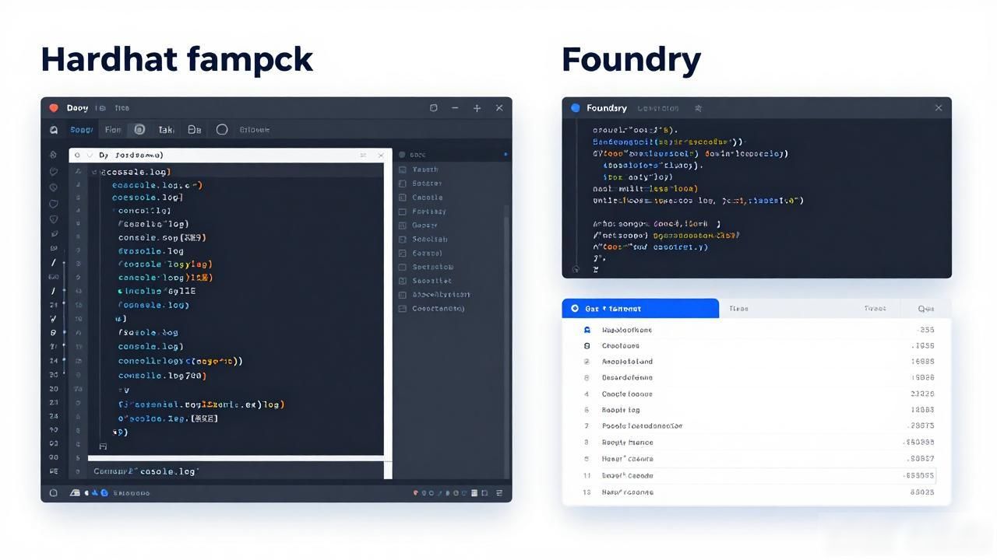Click the first code line in Hardhat editor
Screen dimensions: 997x560
137,172
